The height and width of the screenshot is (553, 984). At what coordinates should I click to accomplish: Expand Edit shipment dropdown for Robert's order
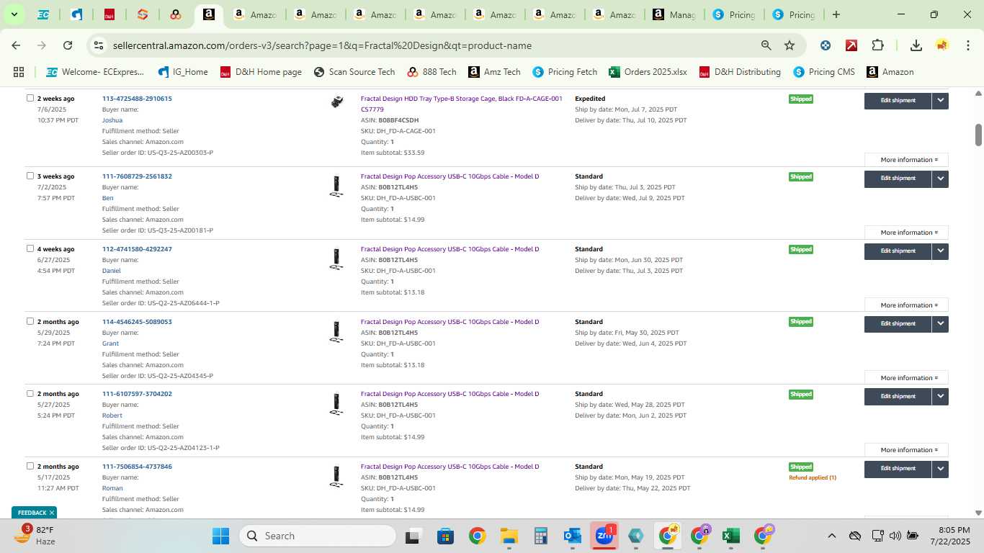tap(940, 397)
